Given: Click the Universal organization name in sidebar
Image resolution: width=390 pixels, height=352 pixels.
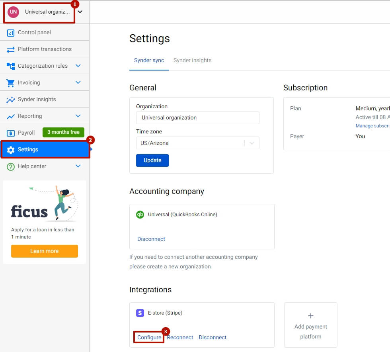Looking at the screenshot, I should click(47, 12).
